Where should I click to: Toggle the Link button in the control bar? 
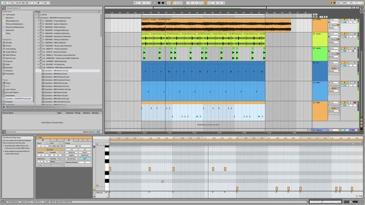pos(5,3)
